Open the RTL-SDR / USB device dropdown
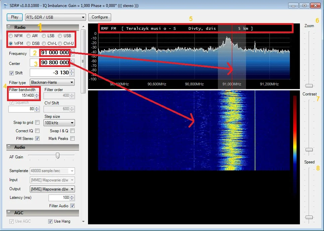The height and width of the screenshot is (231, 324). tap(55, 17)
